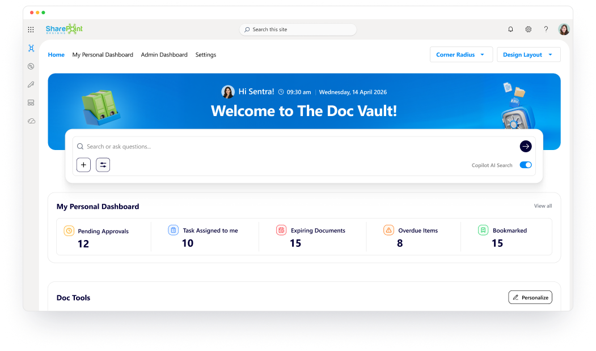The image size is (596, 351).
Task: Click the Pending Approvals clock icon
Action: tap(69, 231)
